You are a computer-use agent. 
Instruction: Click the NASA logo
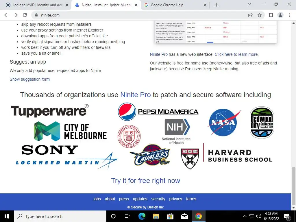[x=224, y=122]
